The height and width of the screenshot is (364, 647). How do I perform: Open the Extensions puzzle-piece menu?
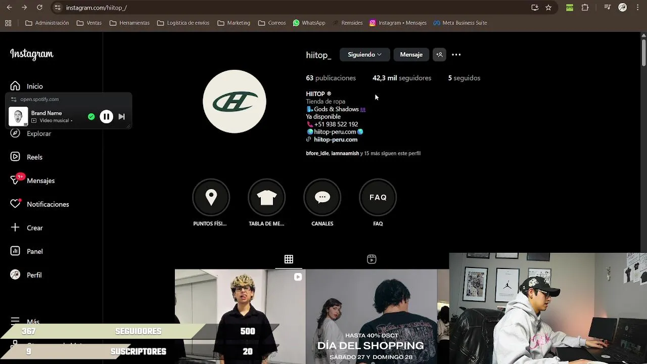click(585, 8)
